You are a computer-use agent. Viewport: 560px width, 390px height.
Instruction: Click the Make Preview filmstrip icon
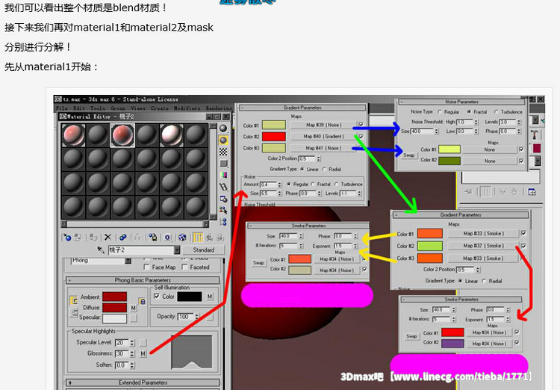coord(223,187)
